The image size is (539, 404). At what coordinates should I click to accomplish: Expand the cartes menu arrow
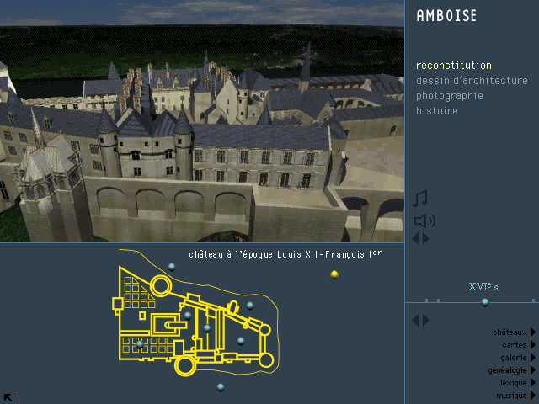coord(533,345)
